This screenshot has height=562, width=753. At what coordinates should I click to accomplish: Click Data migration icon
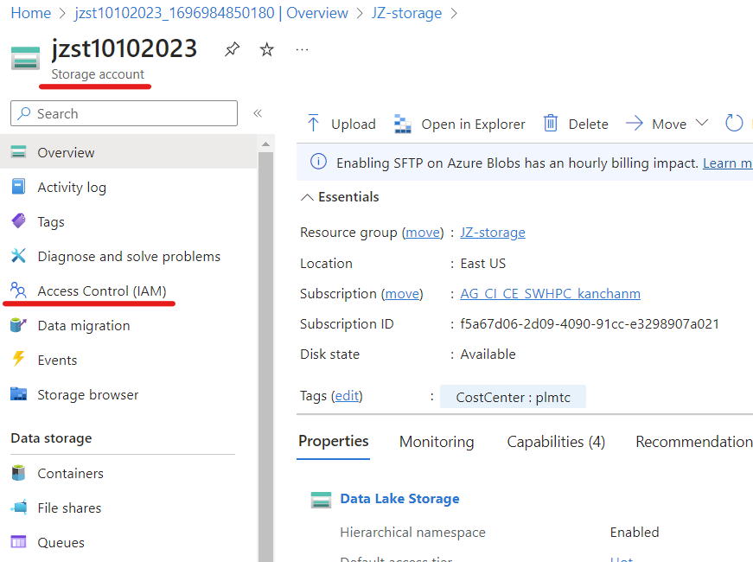pos(18,325)
